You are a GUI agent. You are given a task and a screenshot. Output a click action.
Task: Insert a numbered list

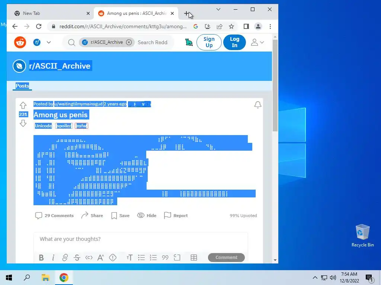(153, 258)
